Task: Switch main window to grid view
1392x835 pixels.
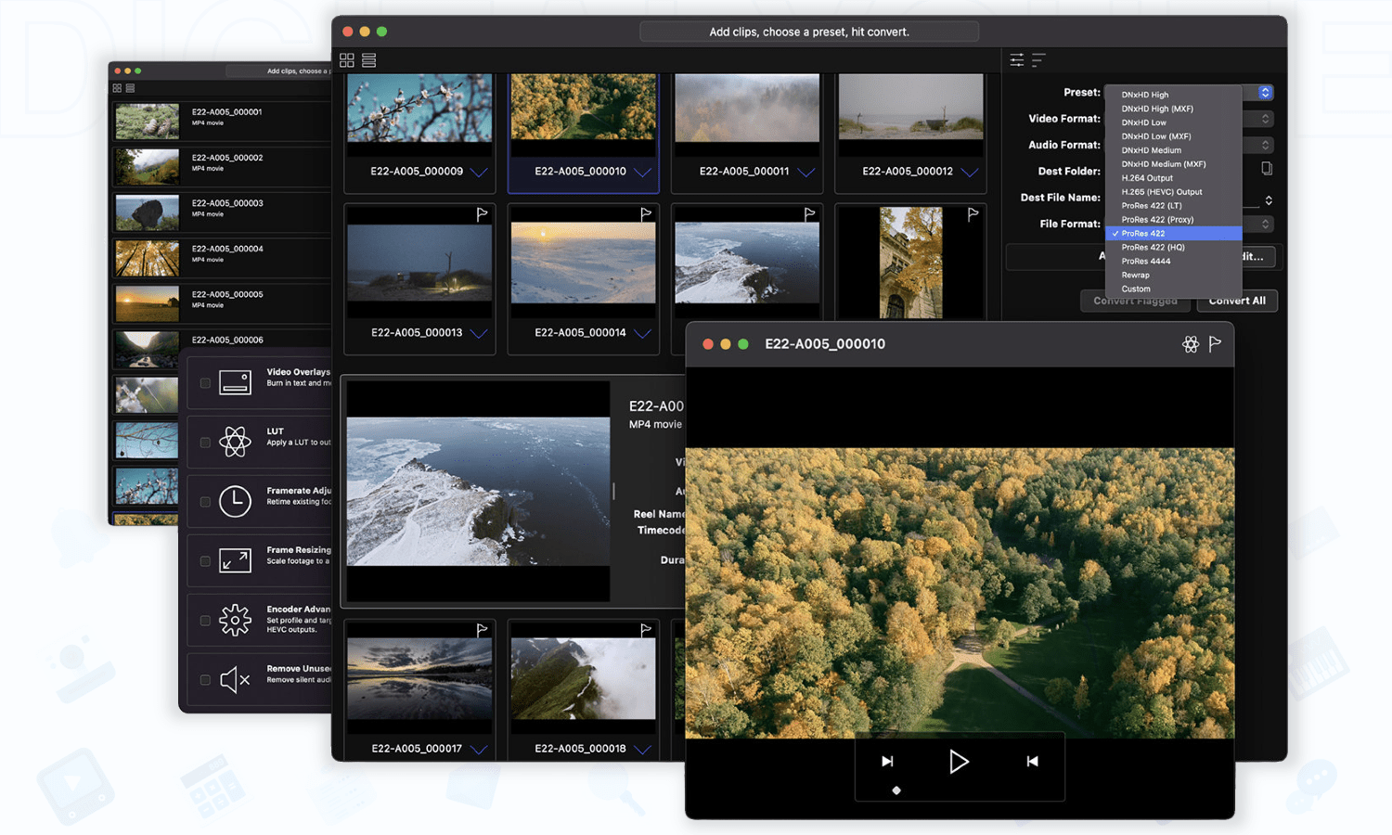Action: (x=347, y=60)
